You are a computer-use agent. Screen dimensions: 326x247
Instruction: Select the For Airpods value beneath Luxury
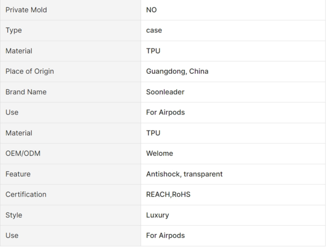click(x=165, y=235)
